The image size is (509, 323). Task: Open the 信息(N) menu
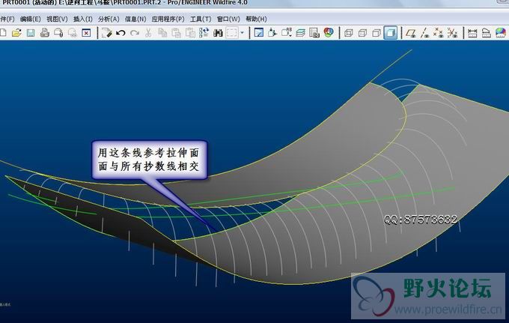(135, 19)
